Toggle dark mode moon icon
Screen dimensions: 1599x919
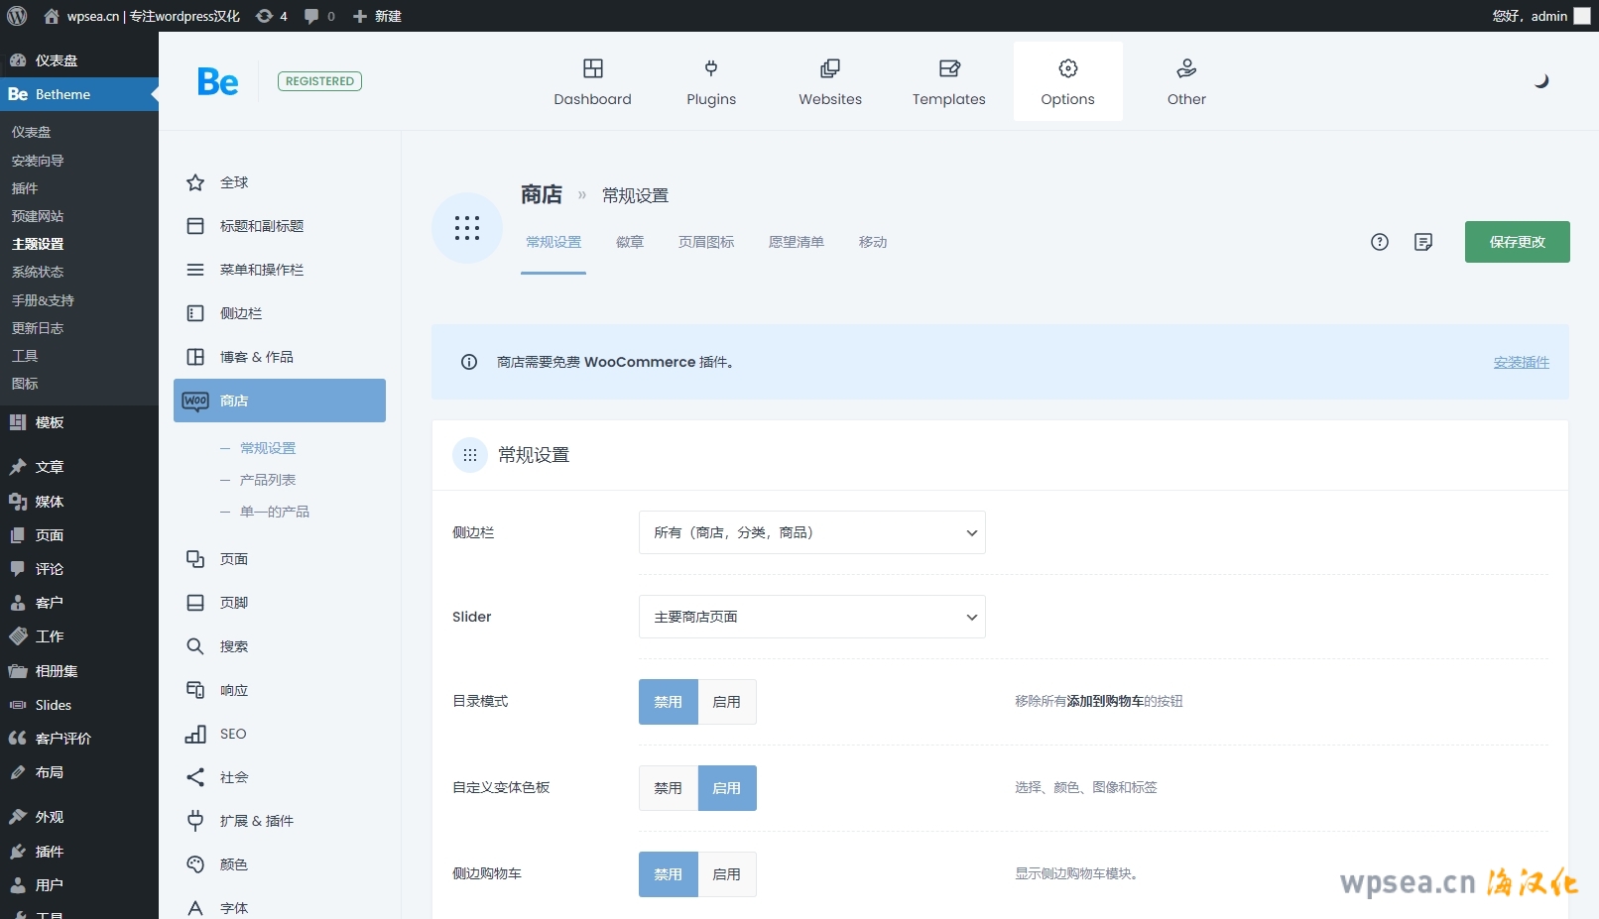(x=1540, y=81)
